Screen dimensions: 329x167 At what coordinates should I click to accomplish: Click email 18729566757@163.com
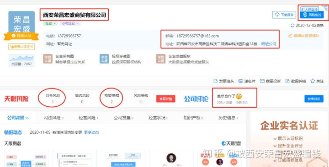click(x=197, y=36)
